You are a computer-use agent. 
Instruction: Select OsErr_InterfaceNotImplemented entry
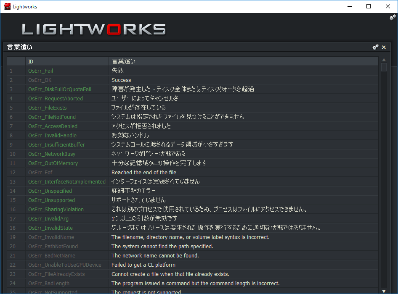coord(67,182)
